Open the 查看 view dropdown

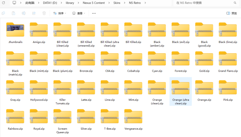[x=79, y=13]
